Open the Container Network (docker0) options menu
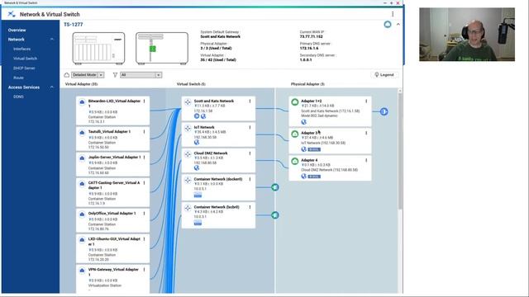Screen dimensions: 529x297 pos(250,179)
